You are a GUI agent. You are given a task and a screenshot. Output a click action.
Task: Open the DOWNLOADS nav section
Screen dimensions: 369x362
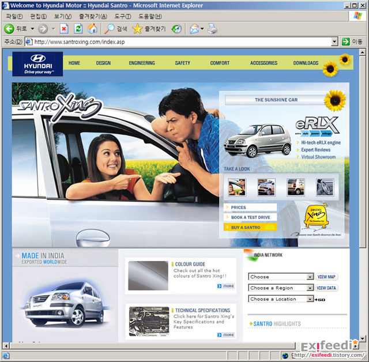click(306, 63)
